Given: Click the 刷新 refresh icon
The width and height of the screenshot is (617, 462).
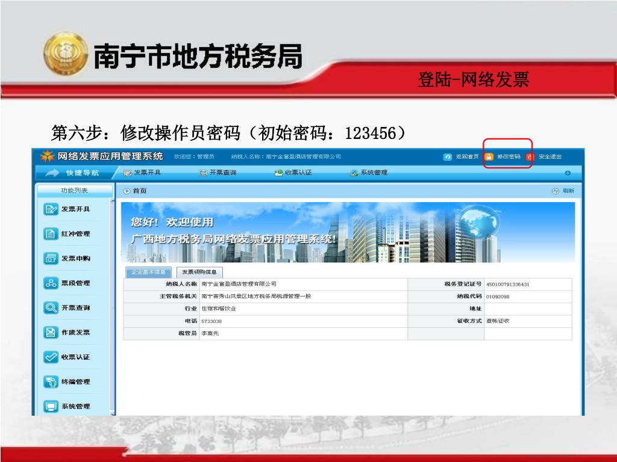Looking at the screenshot, I should tap(555, 191).
